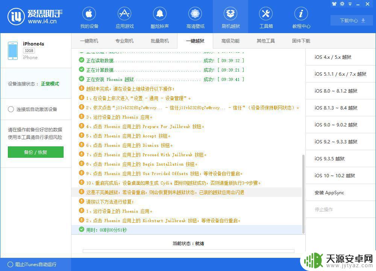Click the 停止操作 button
This screenshot has height=271, width=376.
pyautogui.click(x=341, y=210)
